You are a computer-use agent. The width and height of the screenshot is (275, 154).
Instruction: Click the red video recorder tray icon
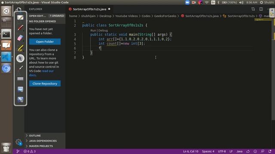point(194,3)
